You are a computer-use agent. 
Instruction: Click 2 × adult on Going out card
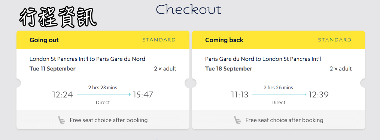[x=165, y=69]
